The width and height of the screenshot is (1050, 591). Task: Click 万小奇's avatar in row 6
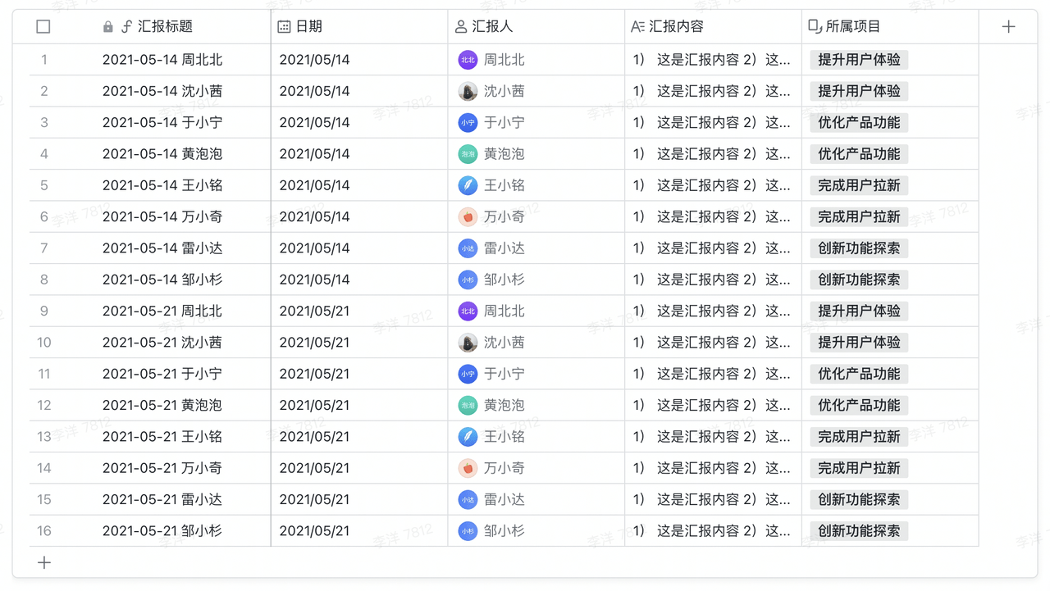point(468,217)
